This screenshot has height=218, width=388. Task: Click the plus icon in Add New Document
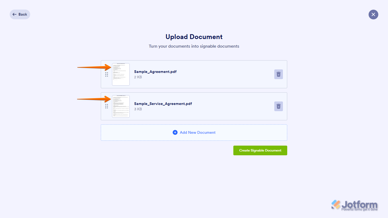175,132
